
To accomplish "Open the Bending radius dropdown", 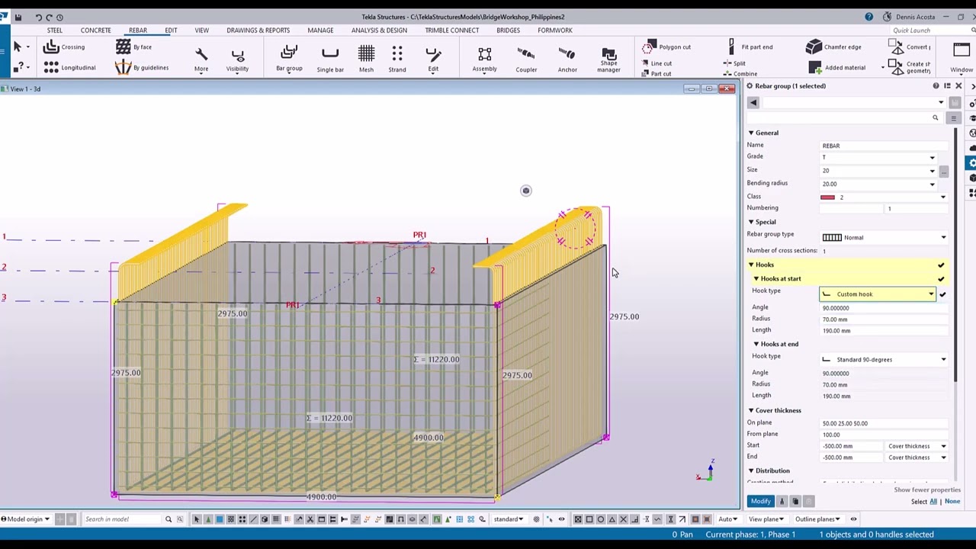I will [x=932, y=185].
